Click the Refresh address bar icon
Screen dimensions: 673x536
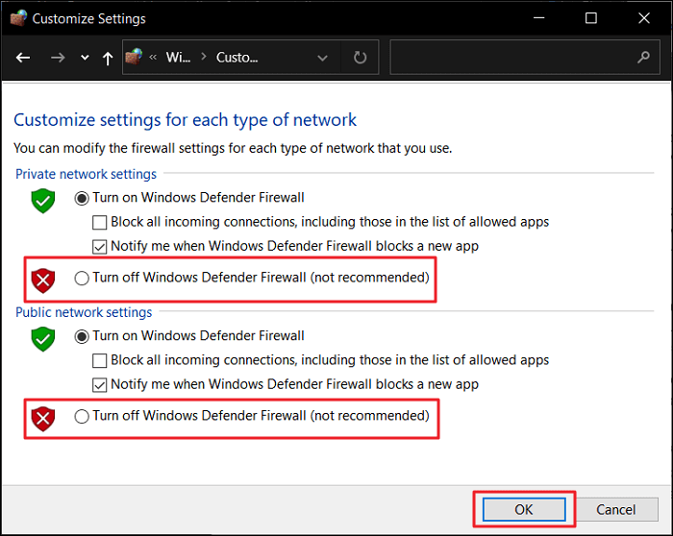[x=360, y=58]
